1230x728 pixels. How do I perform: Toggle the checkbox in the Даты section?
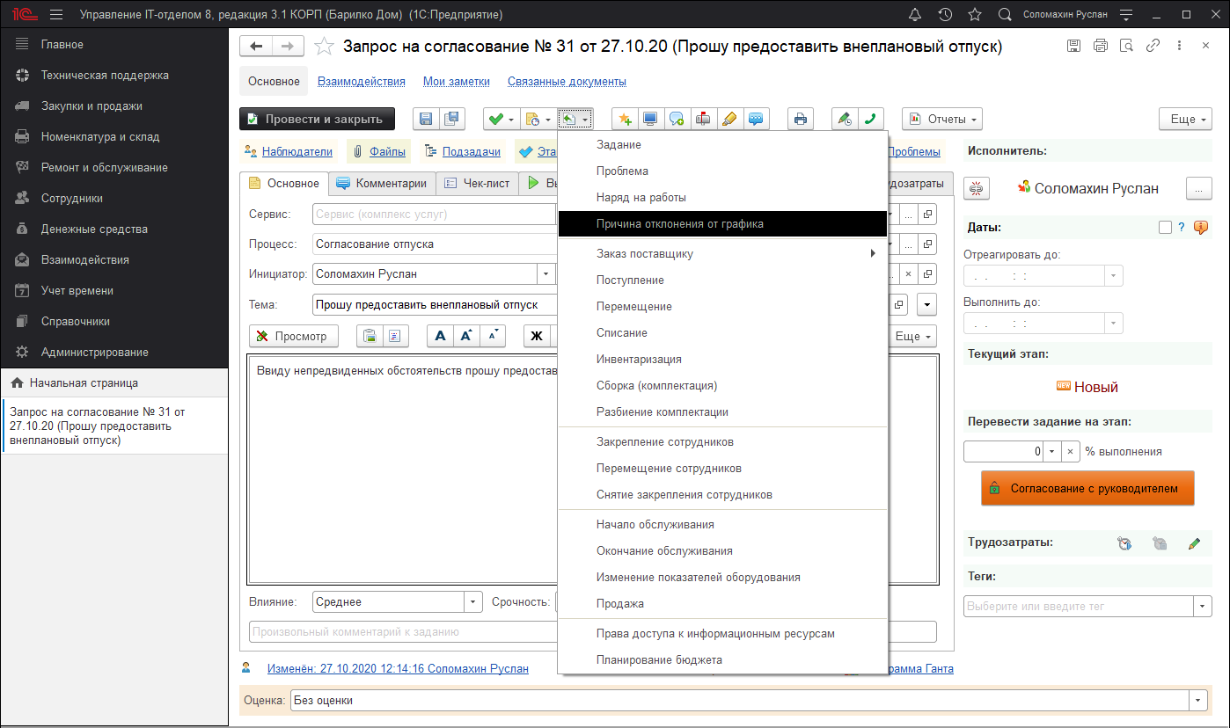tap(1165, 227)
